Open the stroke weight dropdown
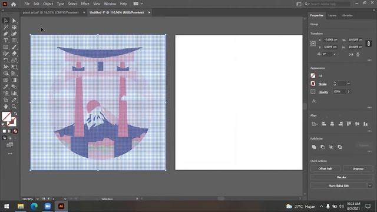 point(348,84)
